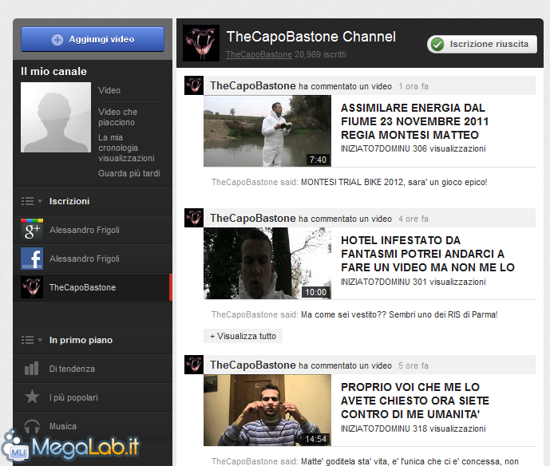550x466 pixels.
Task: Open TheCapoBastone link under channel title
Action: (259, 54)
